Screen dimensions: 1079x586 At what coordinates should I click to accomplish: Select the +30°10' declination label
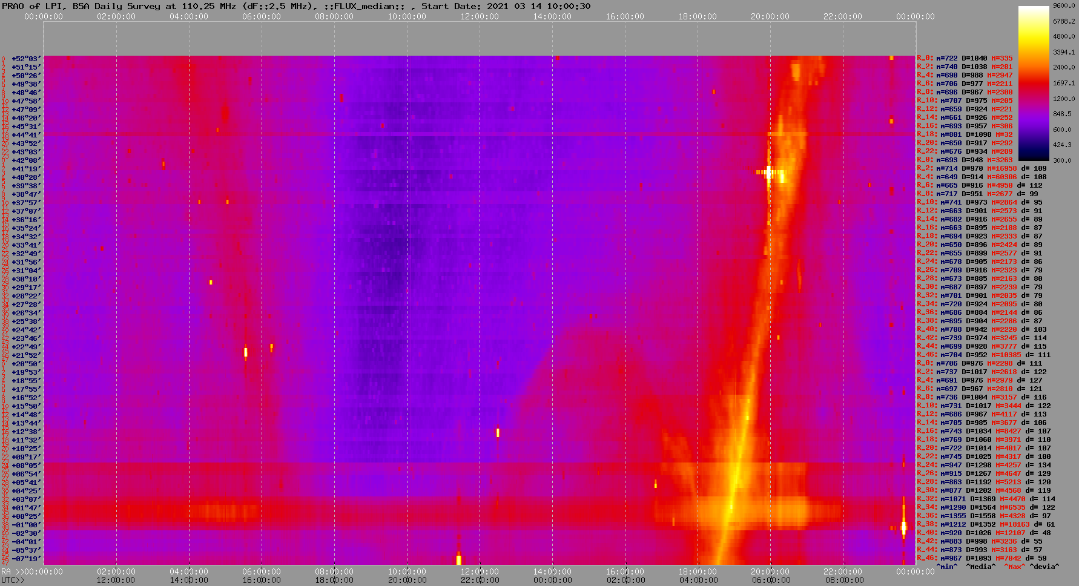point(26,279)
